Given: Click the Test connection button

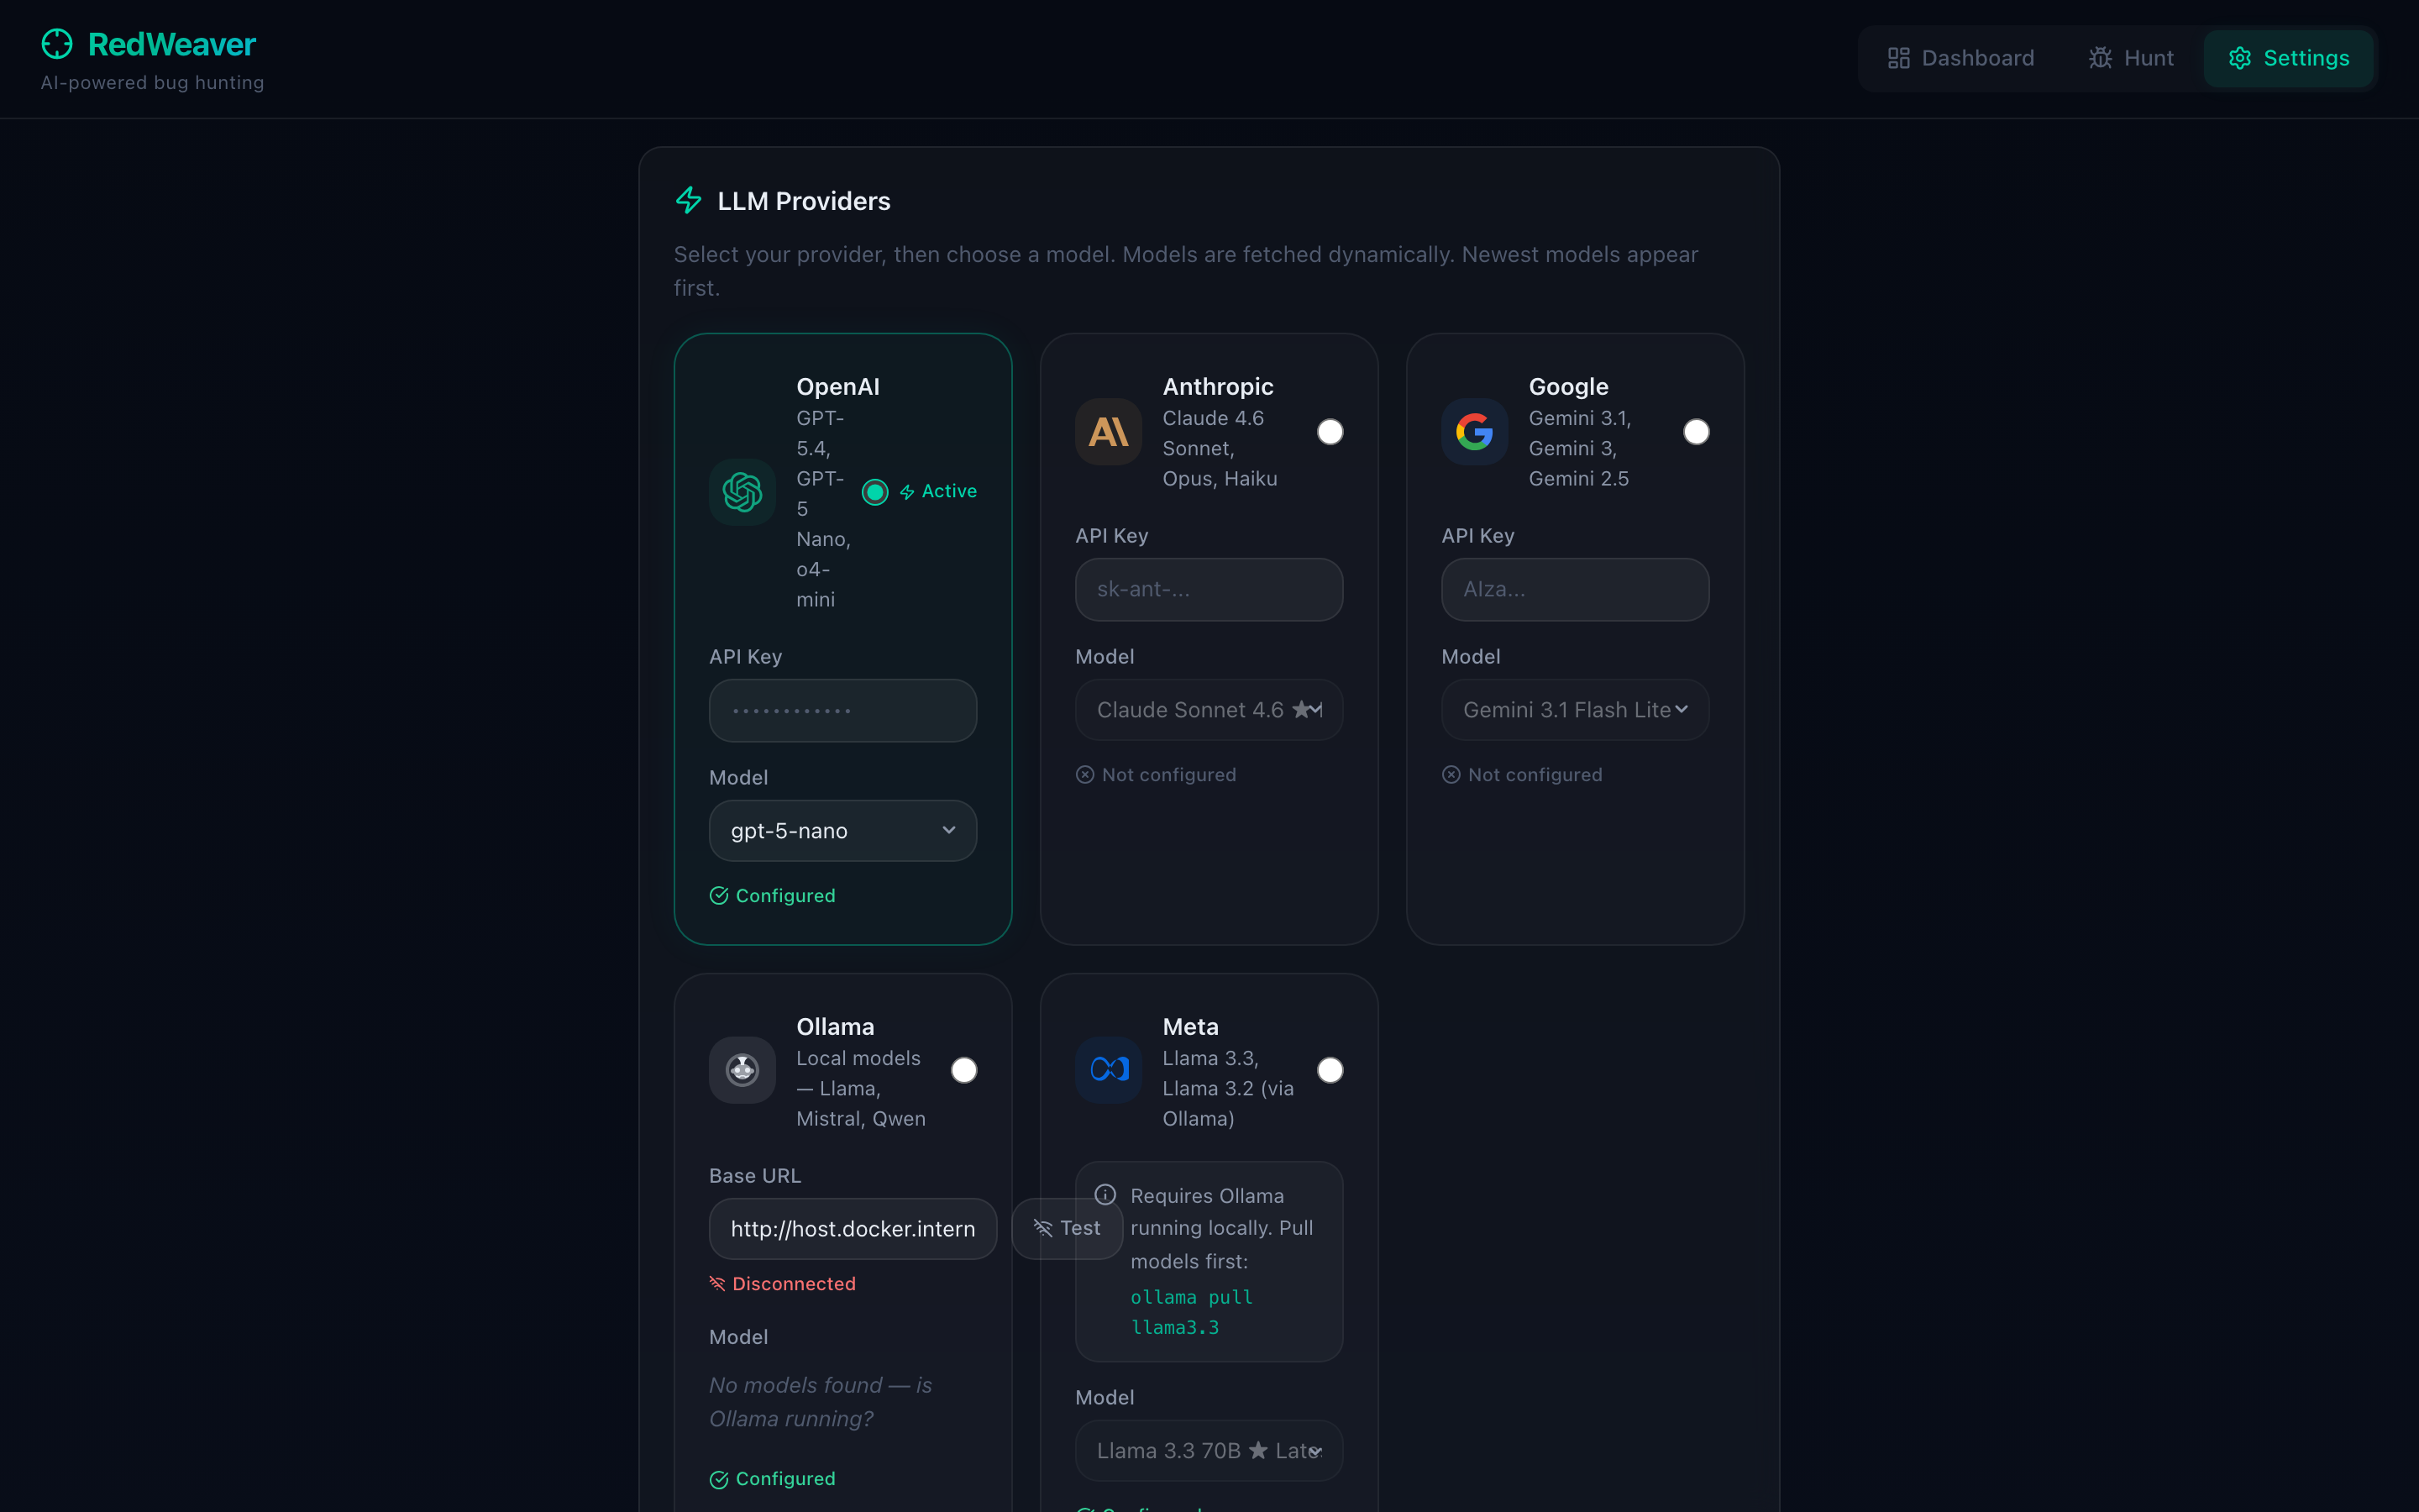Looking at the screenshot, I should pos(1067,1228).
